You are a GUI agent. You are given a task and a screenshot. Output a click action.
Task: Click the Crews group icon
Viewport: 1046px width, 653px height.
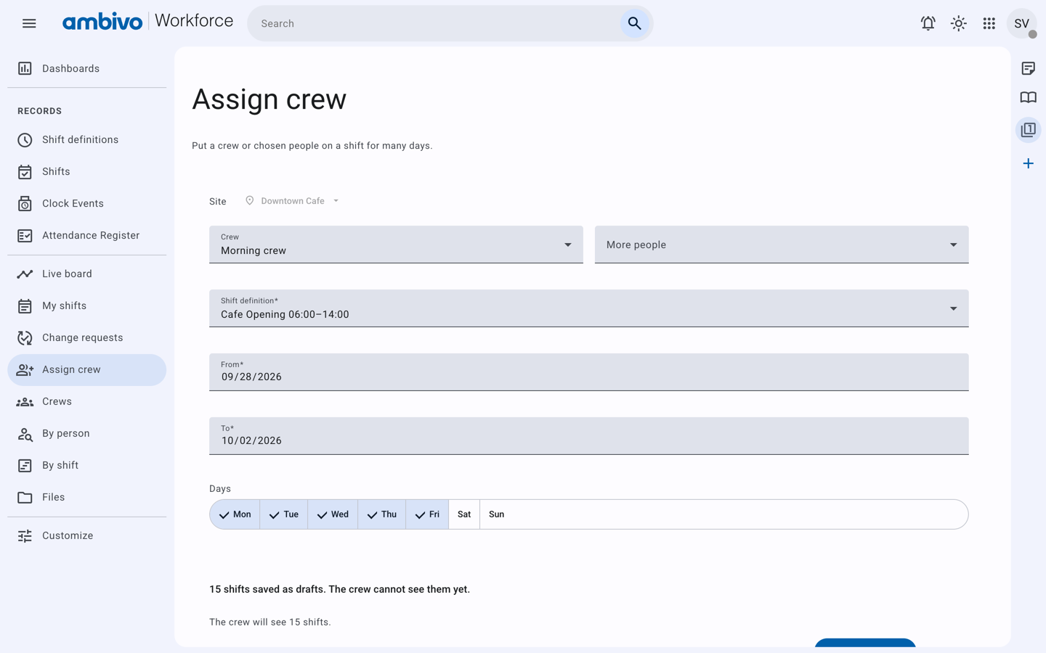[x=25, y=401]
